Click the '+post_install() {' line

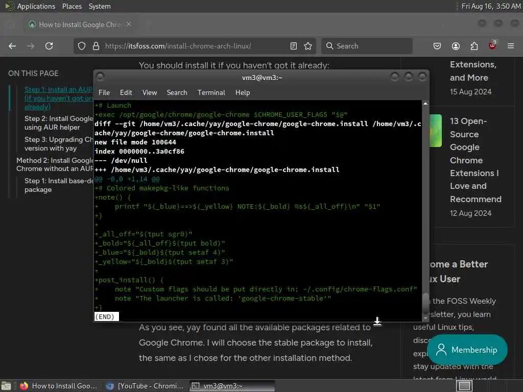pos(129,280)
